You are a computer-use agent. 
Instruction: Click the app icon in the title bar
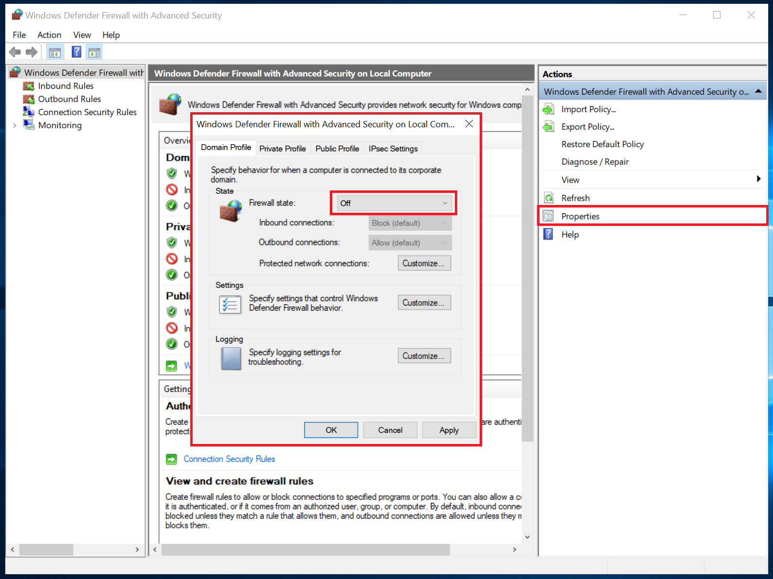tap(17, 15)
